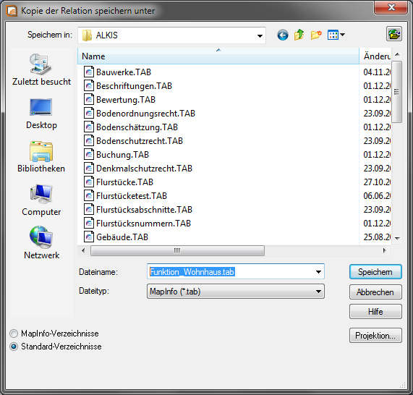
Task: Click the Speichern button
Action: [x=375, y=272]
